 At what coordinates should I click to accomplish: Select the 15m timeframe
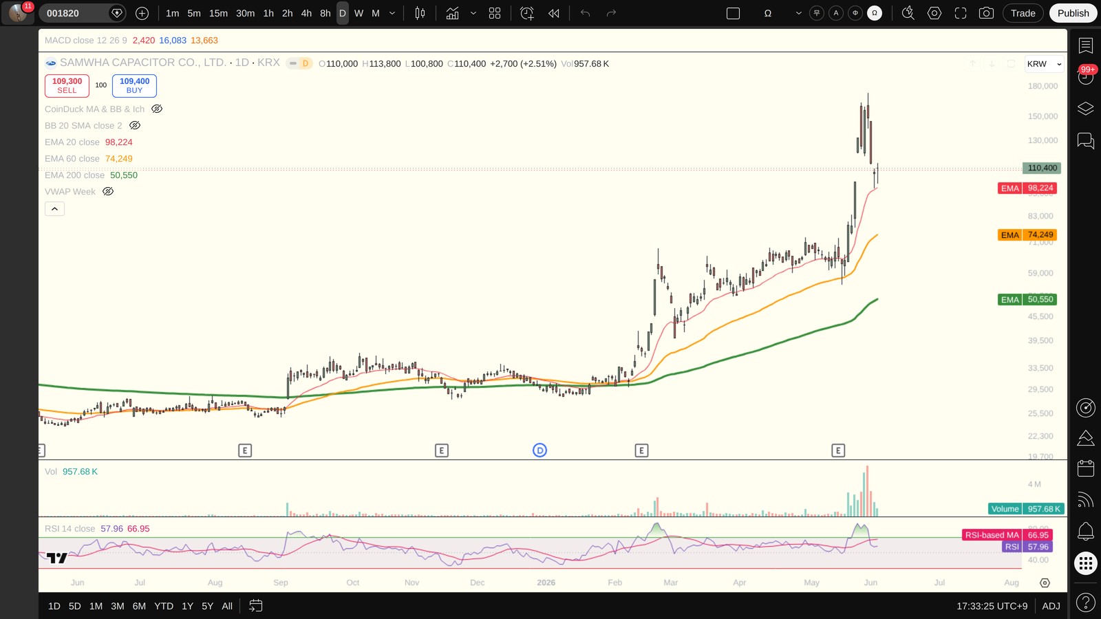coord(218,13)
